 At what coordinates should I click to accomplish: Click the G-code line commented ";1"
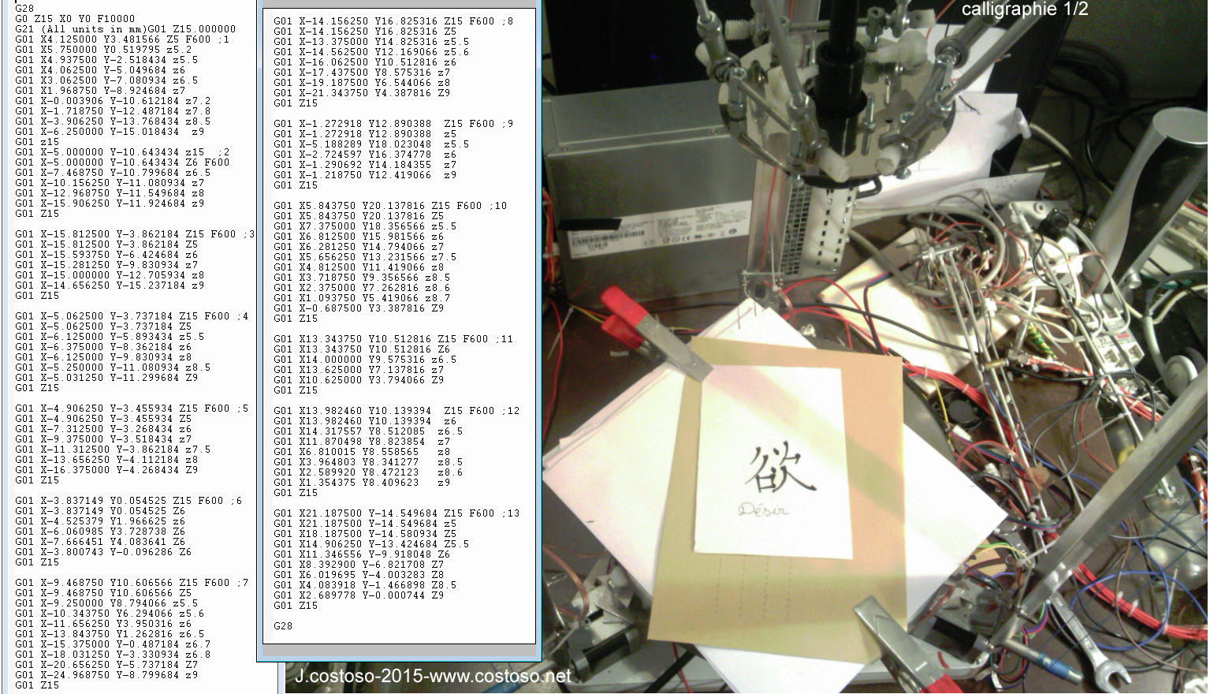(x=122, y=39)
